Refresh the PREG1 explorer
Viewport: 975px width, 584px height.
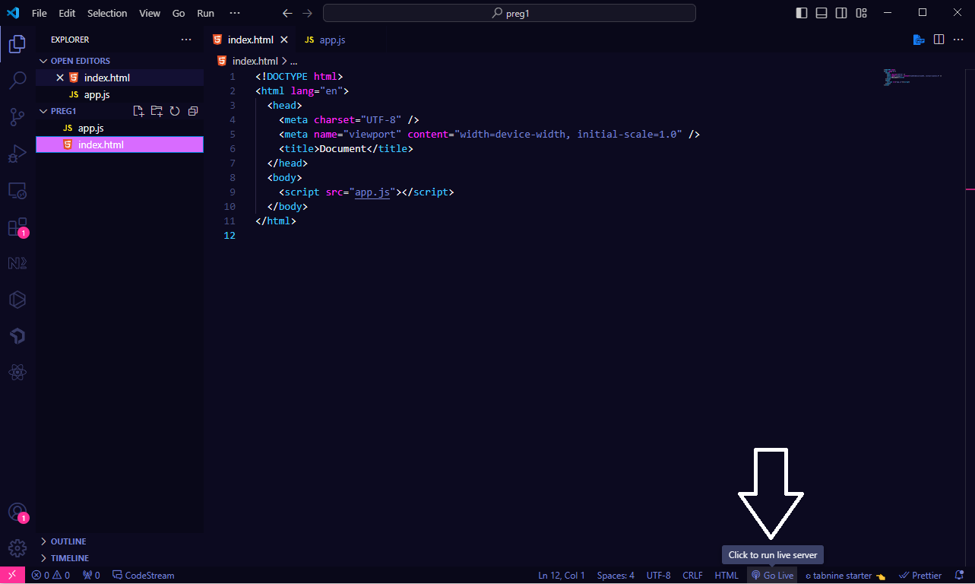tap(175, 111)
